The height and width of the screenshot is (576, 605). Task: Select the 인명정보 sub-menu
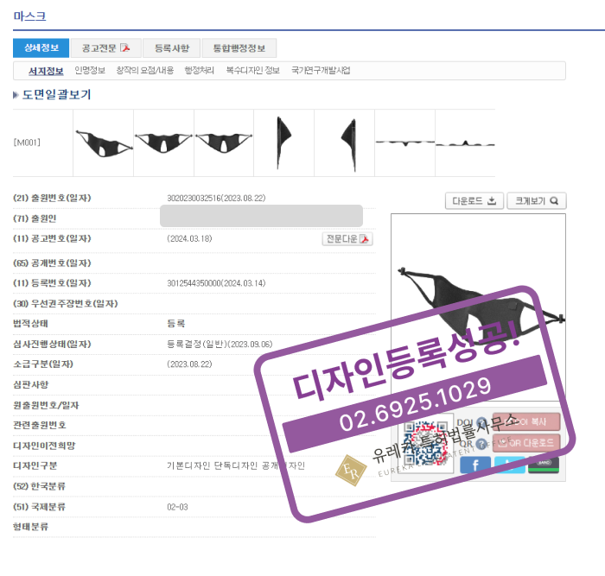point(90,70)
